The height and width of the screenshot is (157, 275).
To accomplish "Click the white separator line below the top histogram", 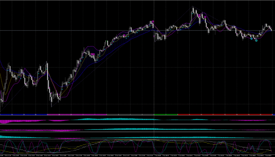I will point(137,124).
